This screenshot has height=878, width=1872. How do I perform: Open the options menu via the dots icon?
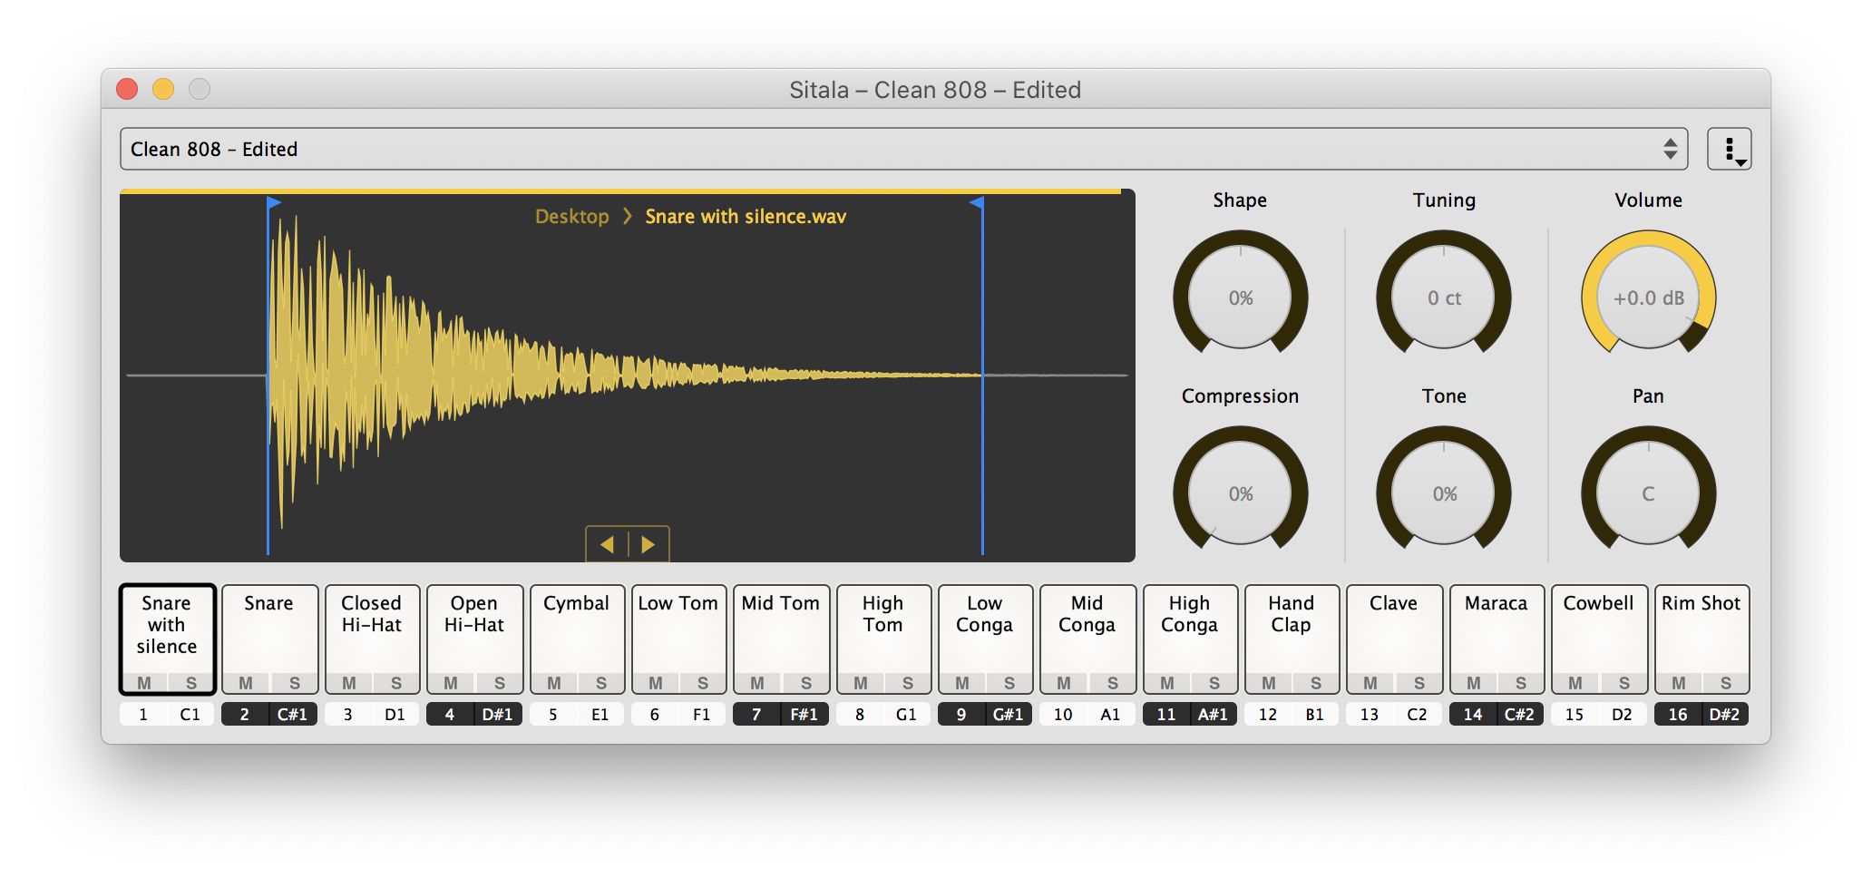pos(1730,148)
